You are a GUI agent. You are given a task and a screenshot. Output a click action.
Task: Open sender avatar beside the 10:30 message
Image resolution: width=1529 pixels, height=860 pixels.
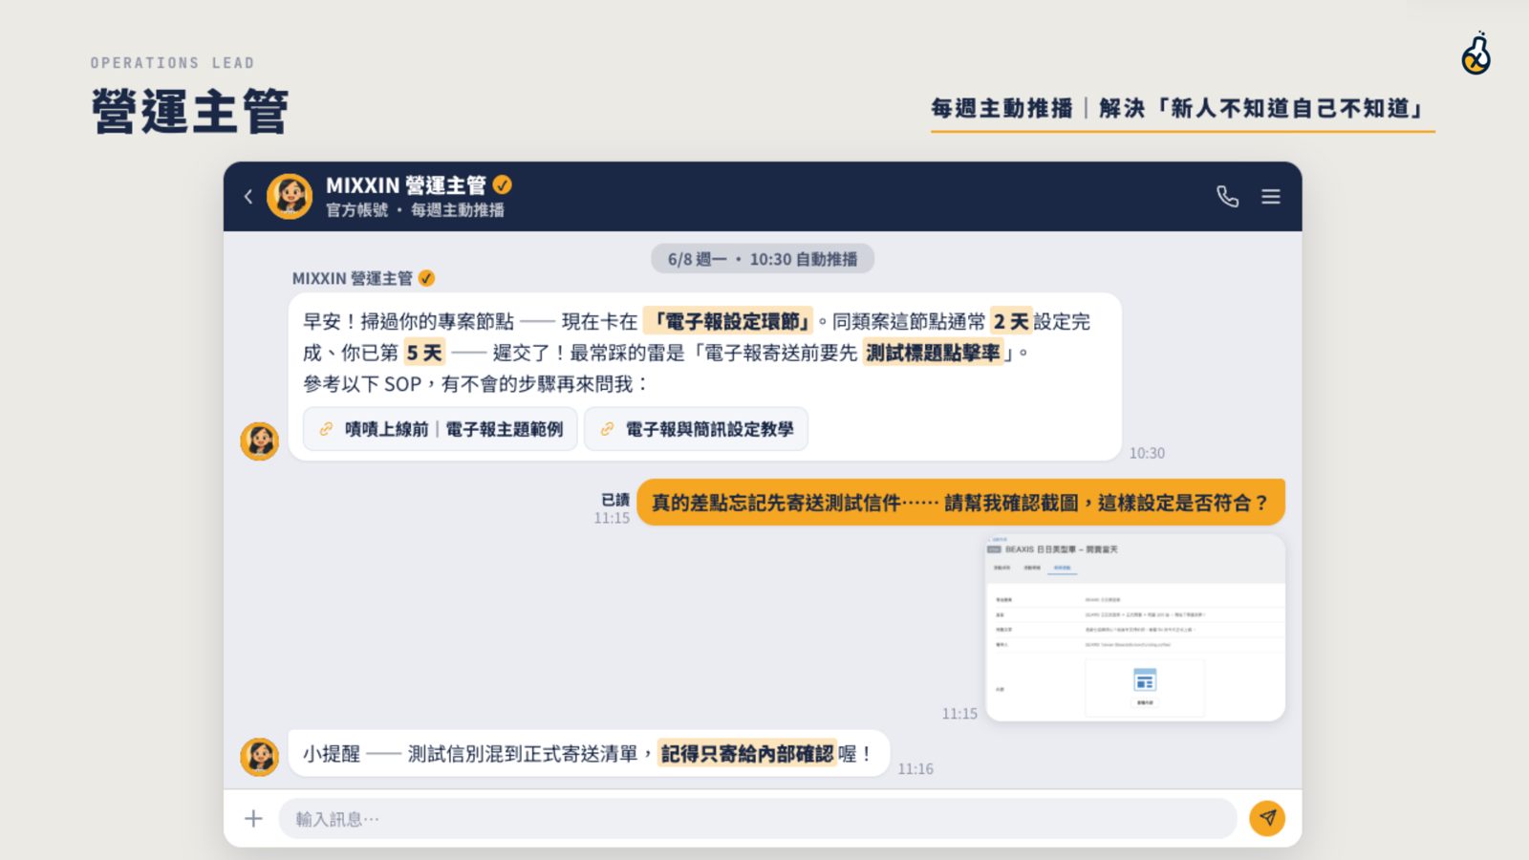tap(259, 441)
